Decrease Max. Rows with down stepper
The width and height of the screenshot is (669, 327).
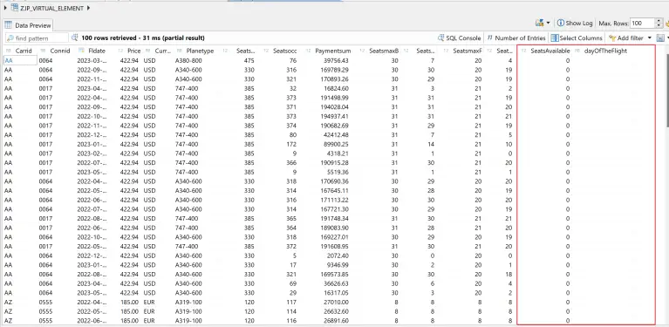658,25
